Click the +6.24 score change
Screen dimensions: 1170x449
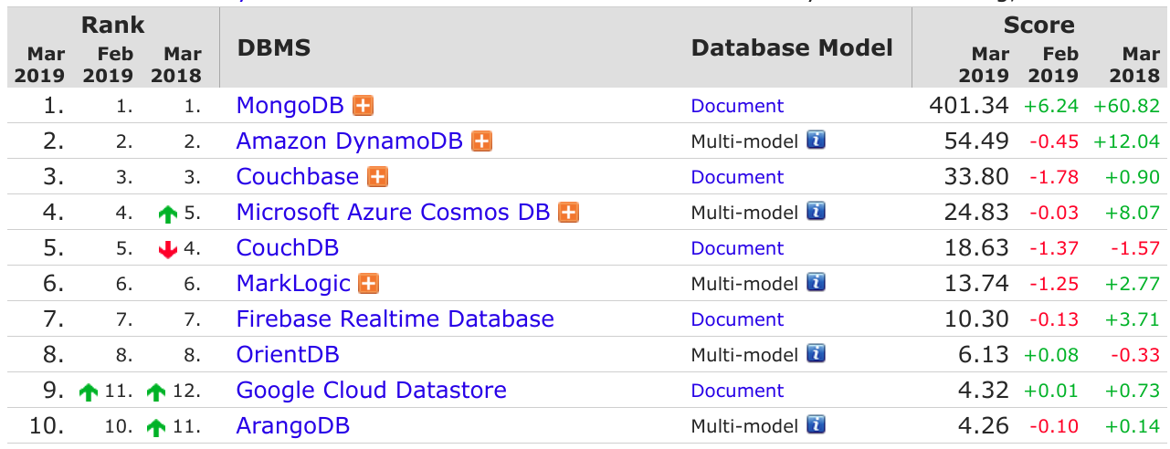point(1051,106)
